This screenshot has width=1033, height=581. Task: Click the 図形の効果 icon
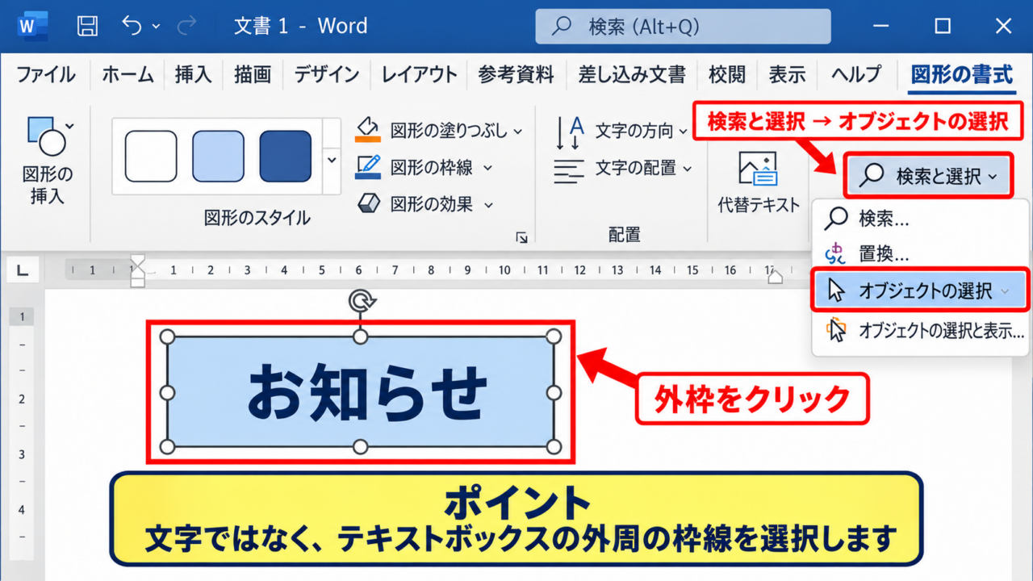click(x=368, y=204)
